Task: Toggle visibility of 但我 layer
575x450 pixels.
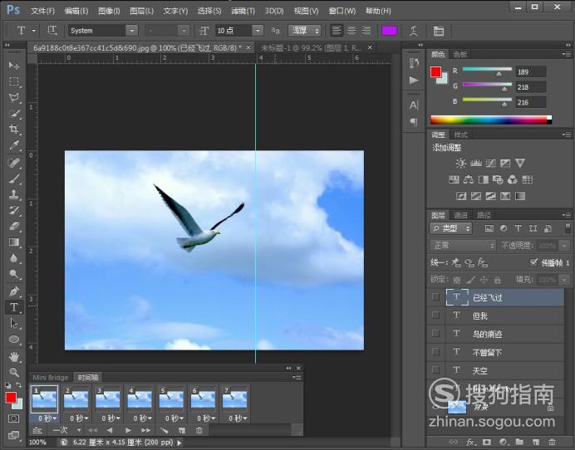Action: click(435, 315)
